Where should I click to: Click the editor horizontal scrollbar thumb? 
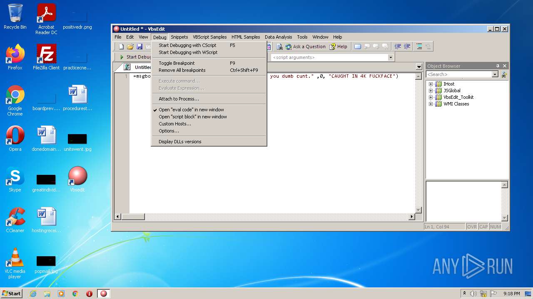(133, 217)
